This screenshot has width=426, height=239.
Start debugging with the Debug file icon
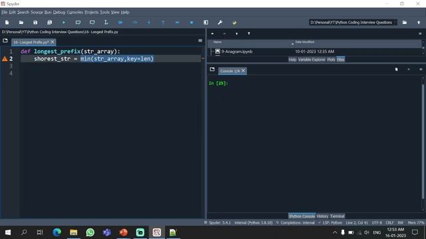click(x=120, y=23)
